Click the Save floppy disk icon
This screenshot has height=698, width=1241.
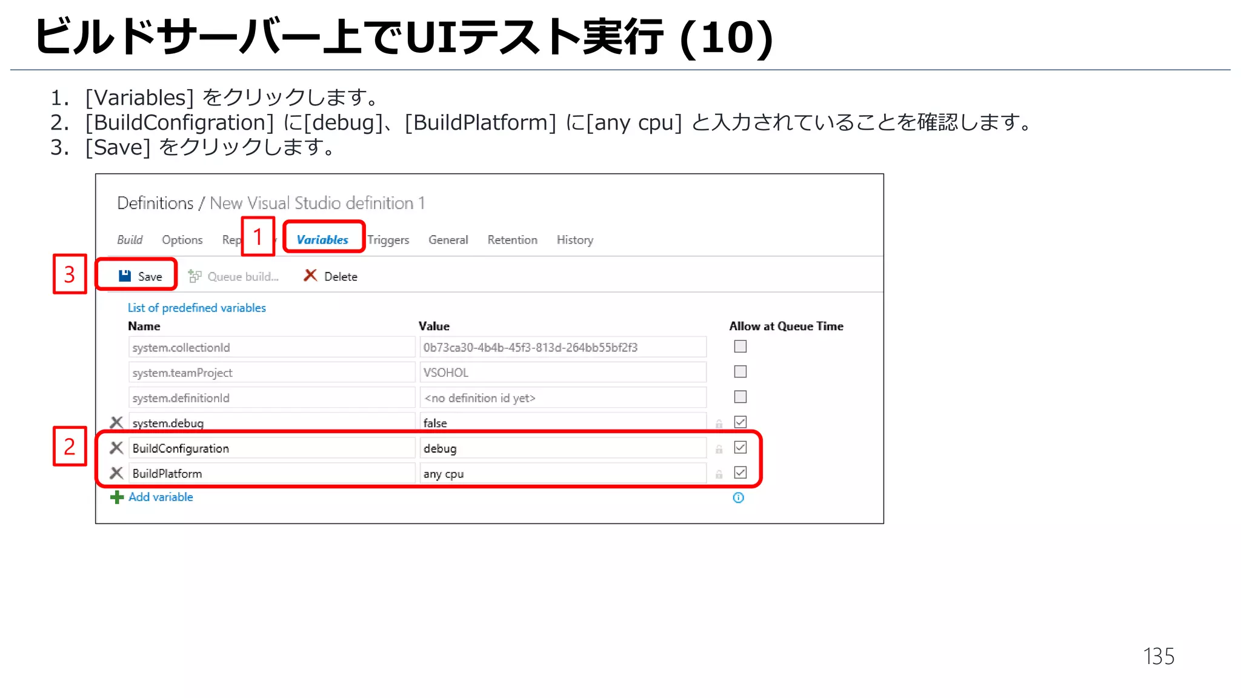click(125, 276)
